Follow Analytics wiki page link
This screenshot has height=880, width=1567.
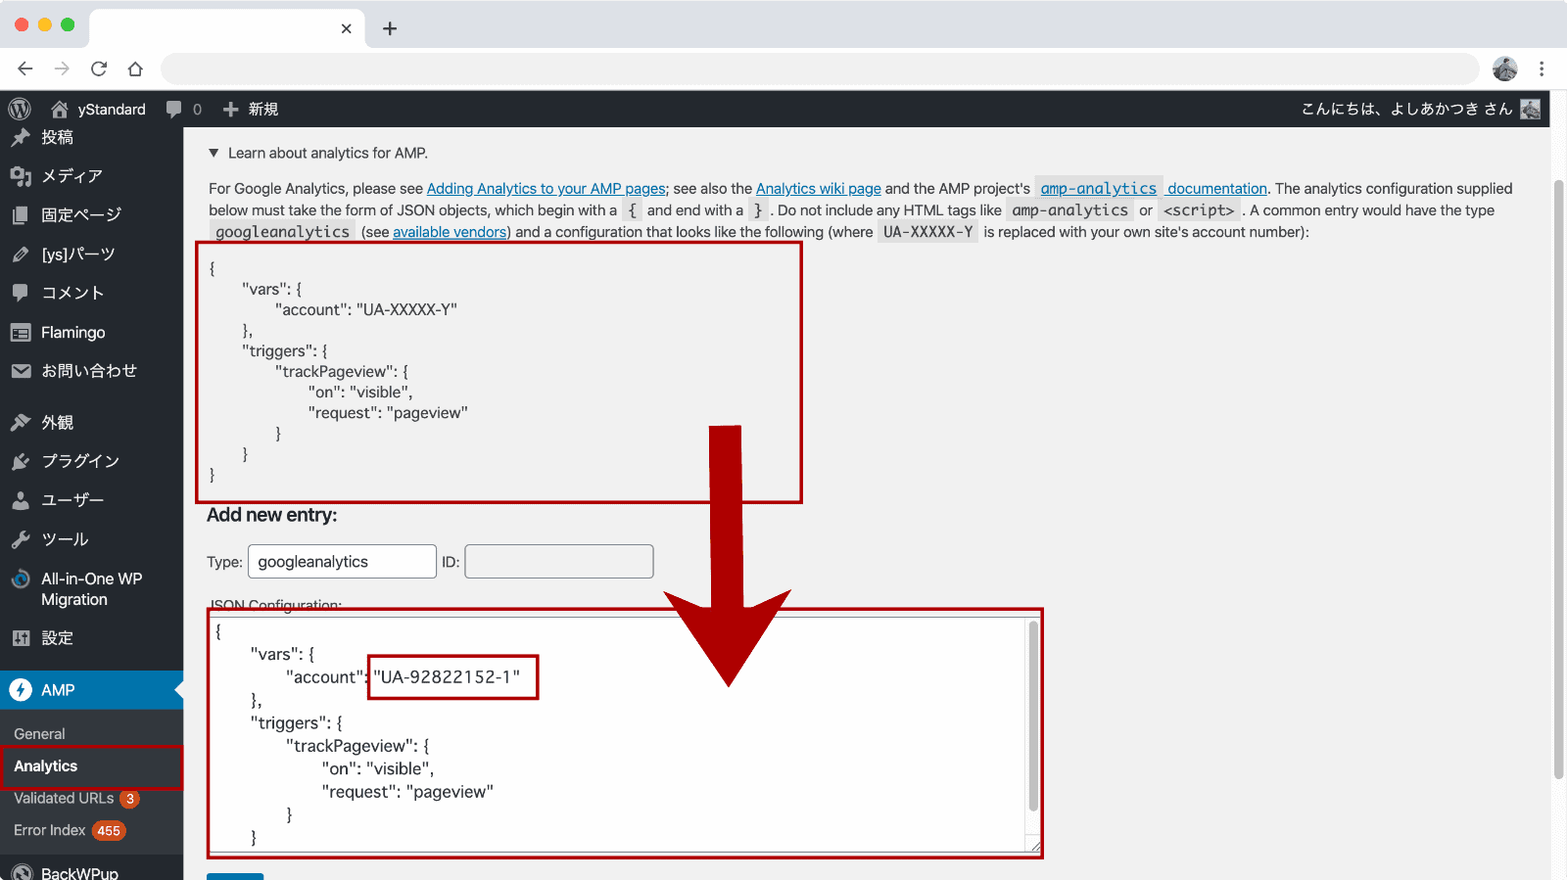pyautogui.click(x=819, y=189)
